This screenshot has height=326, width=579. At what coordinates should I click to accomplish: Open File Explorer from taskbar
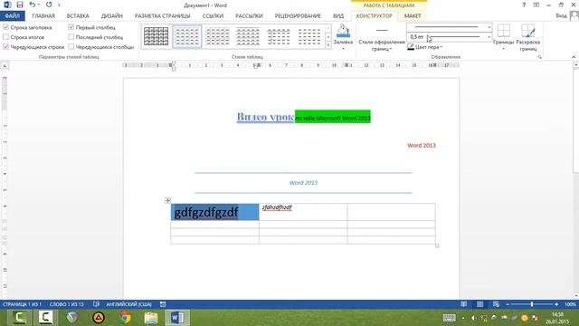pos(151,318)
